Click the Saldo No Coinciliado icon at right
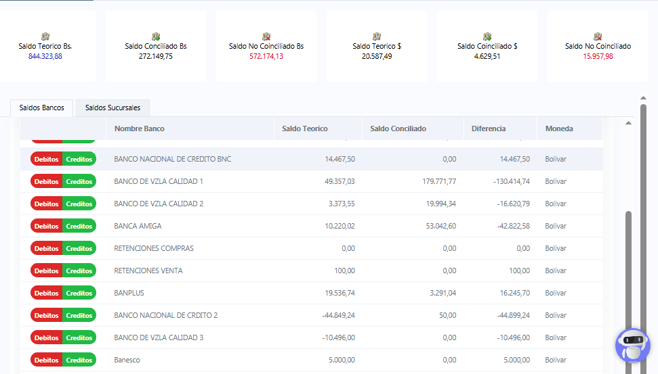Image resolution: width=658 pixels, height=374 pixels. [598, 37]
